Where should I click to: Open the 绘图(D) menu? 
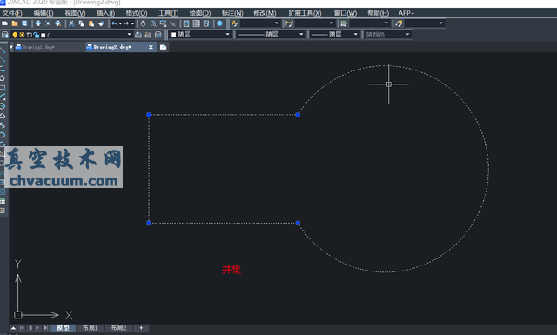click(200, 13)
